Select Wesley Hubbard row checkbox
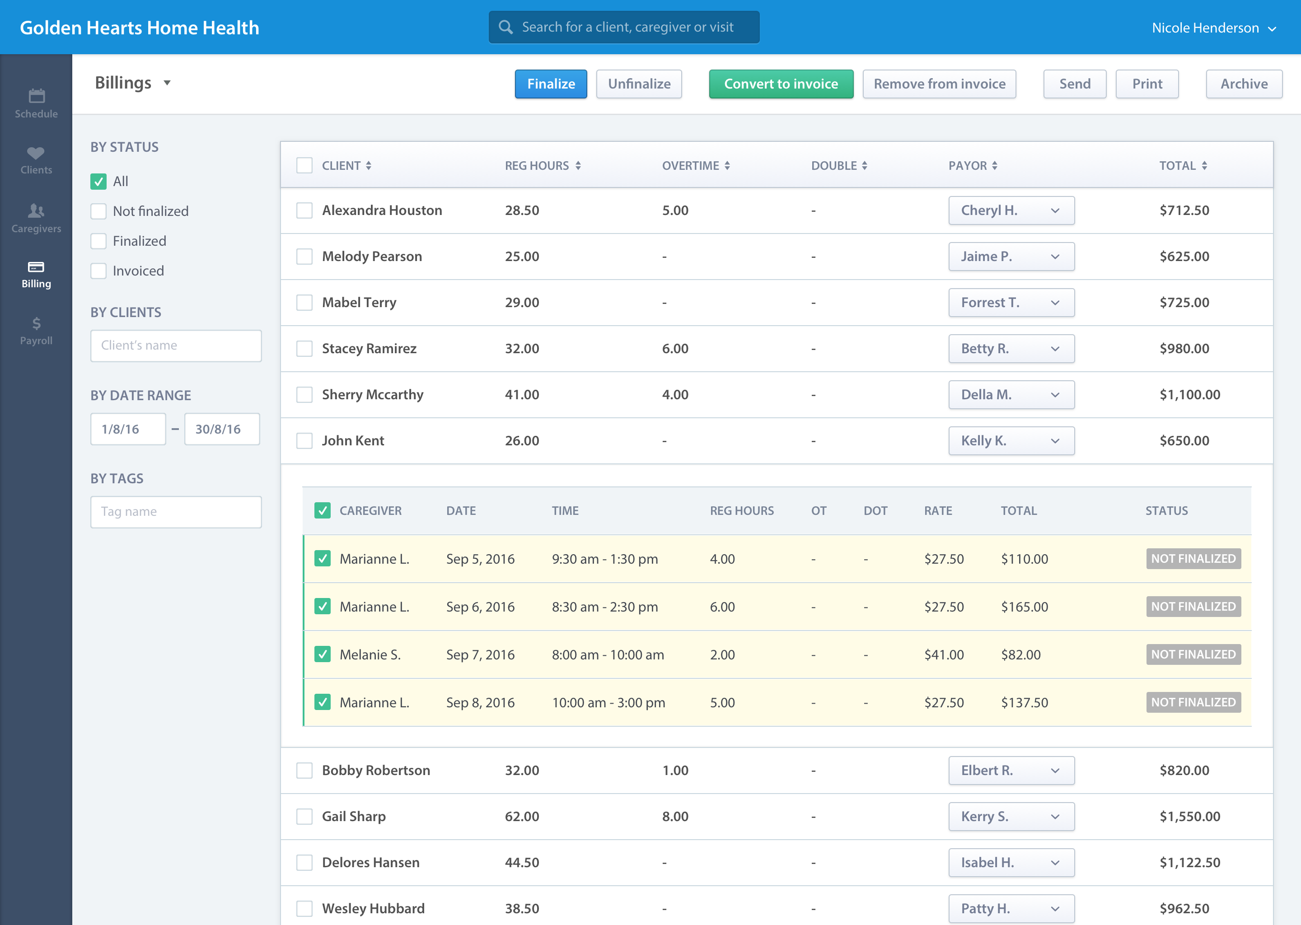1301x925 pixels. [x=305, y=908]
